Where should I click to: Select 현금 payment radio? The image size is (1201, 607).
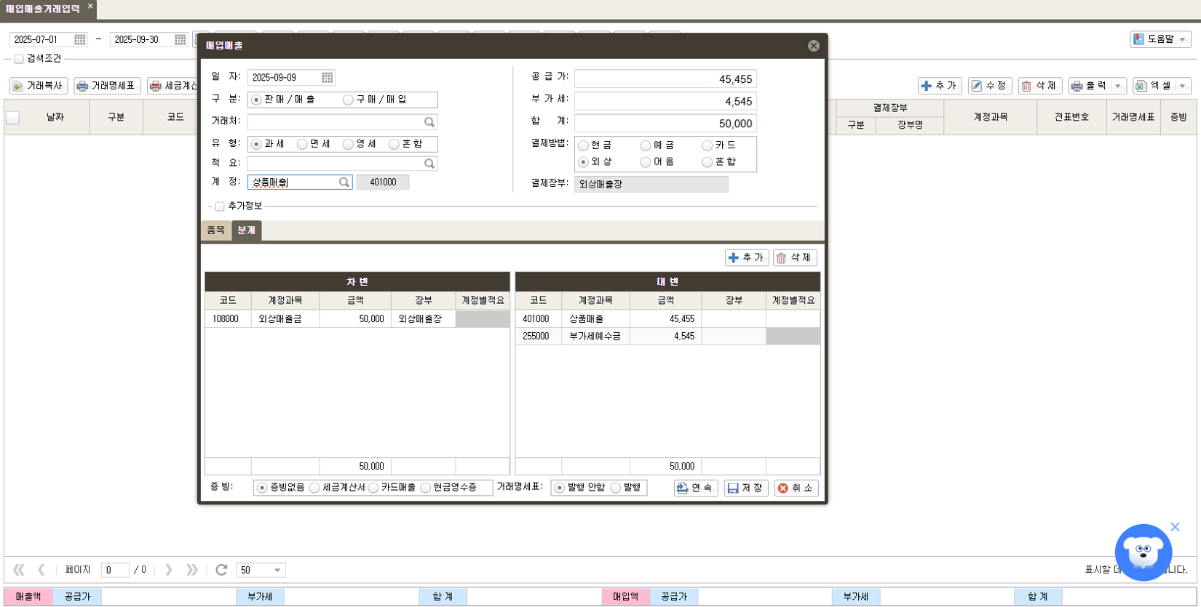583,146
